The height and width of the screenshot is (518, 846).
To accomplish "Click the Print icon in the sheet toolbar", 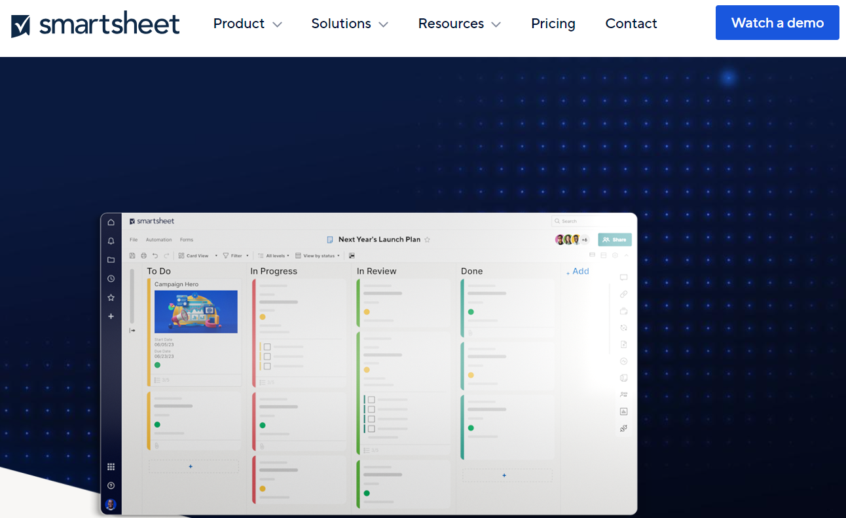I will 143,255.
